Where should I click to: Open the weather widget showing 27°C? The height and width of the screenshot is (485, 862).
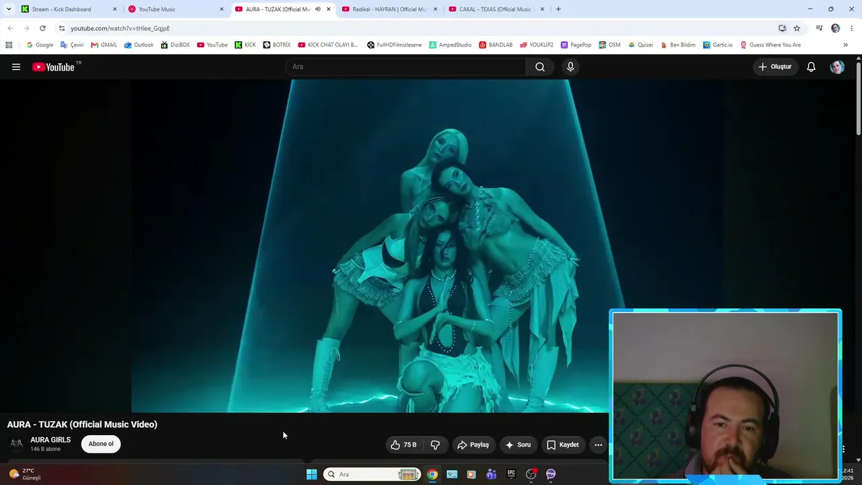click(25, 474)
